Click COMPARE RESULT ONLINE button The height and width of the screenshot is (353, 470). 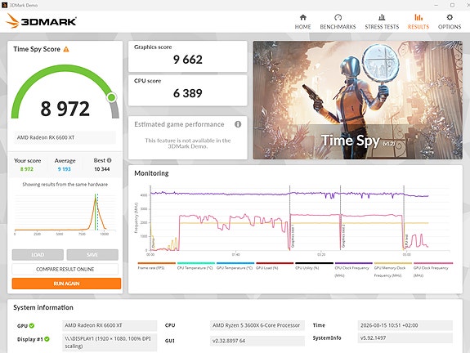(65, 269)
